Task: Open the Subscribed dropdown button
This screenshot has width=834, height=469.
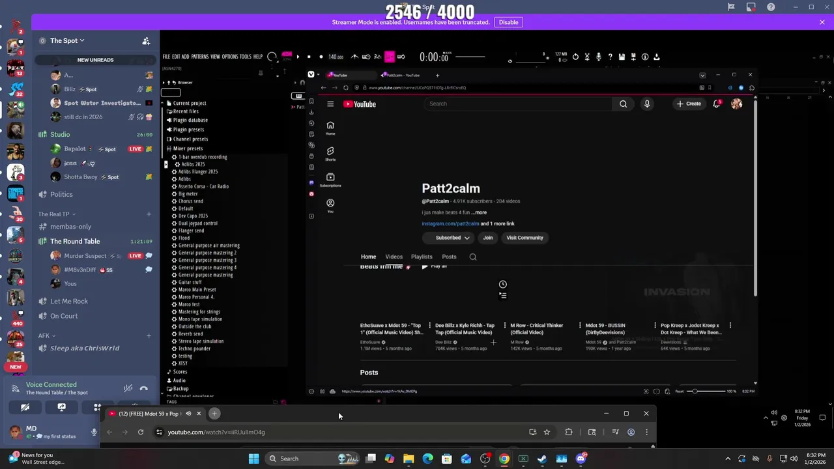Action: pyautogui.click(x=448, y=238)
